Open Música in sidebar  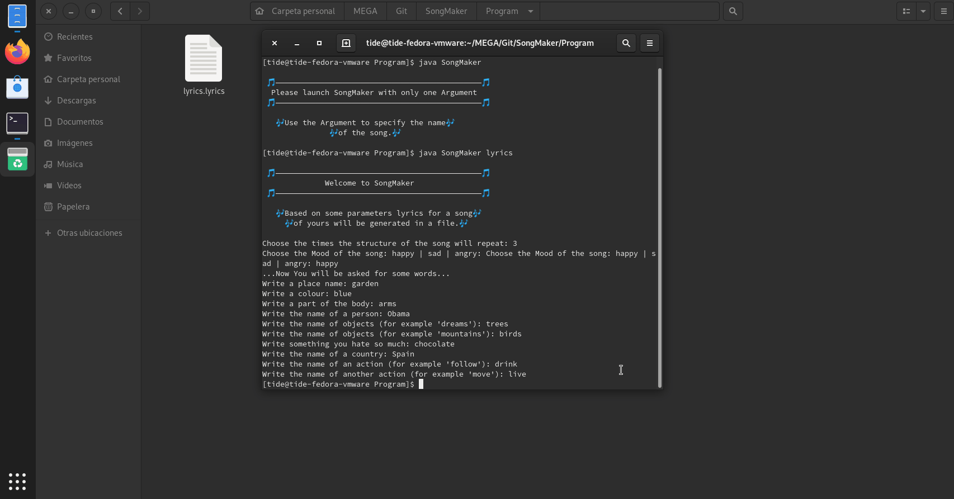tap(88, 164)
